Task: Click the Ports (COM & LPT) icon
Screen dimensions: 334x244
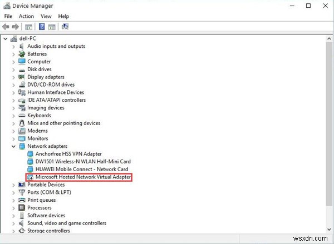Action: (22, 192)
